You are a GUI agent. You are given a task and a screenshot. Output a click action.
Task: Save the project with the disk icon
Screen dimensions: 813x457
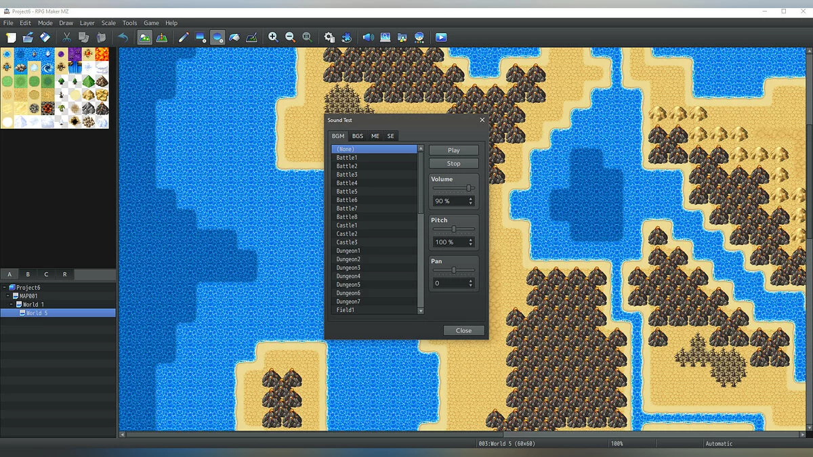(x=45, y=37)
